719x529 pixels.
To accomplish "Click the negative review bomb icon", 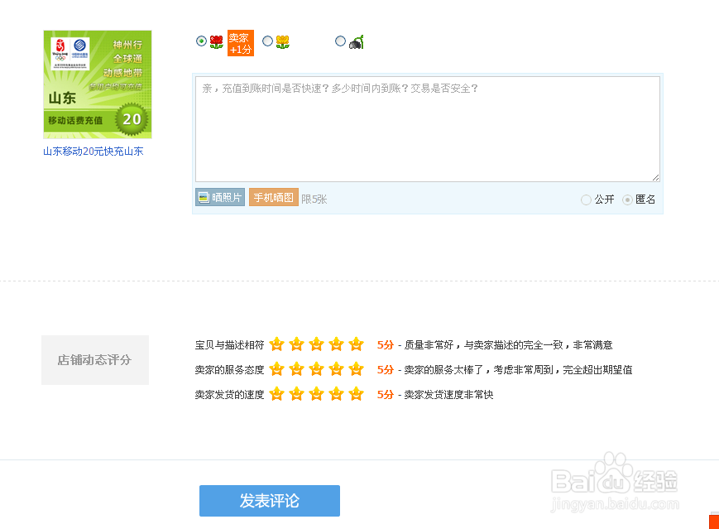I will pyautogui.click(x=355, y=41).
